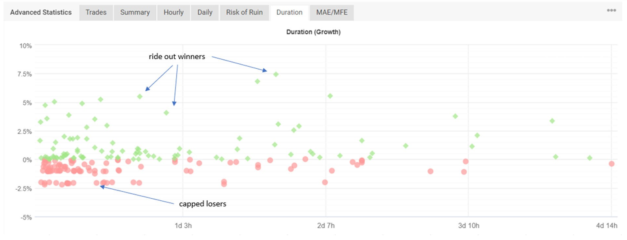Select the Hourly tab
Viewport: 627px width, 240px height.
pyautogui.click(x=174, y=12)
